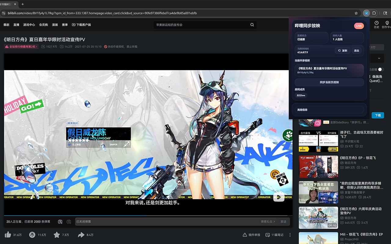The image size is (391, 244).
Task: Click the 1 人在线 room count
Action: tap(338, 39)
